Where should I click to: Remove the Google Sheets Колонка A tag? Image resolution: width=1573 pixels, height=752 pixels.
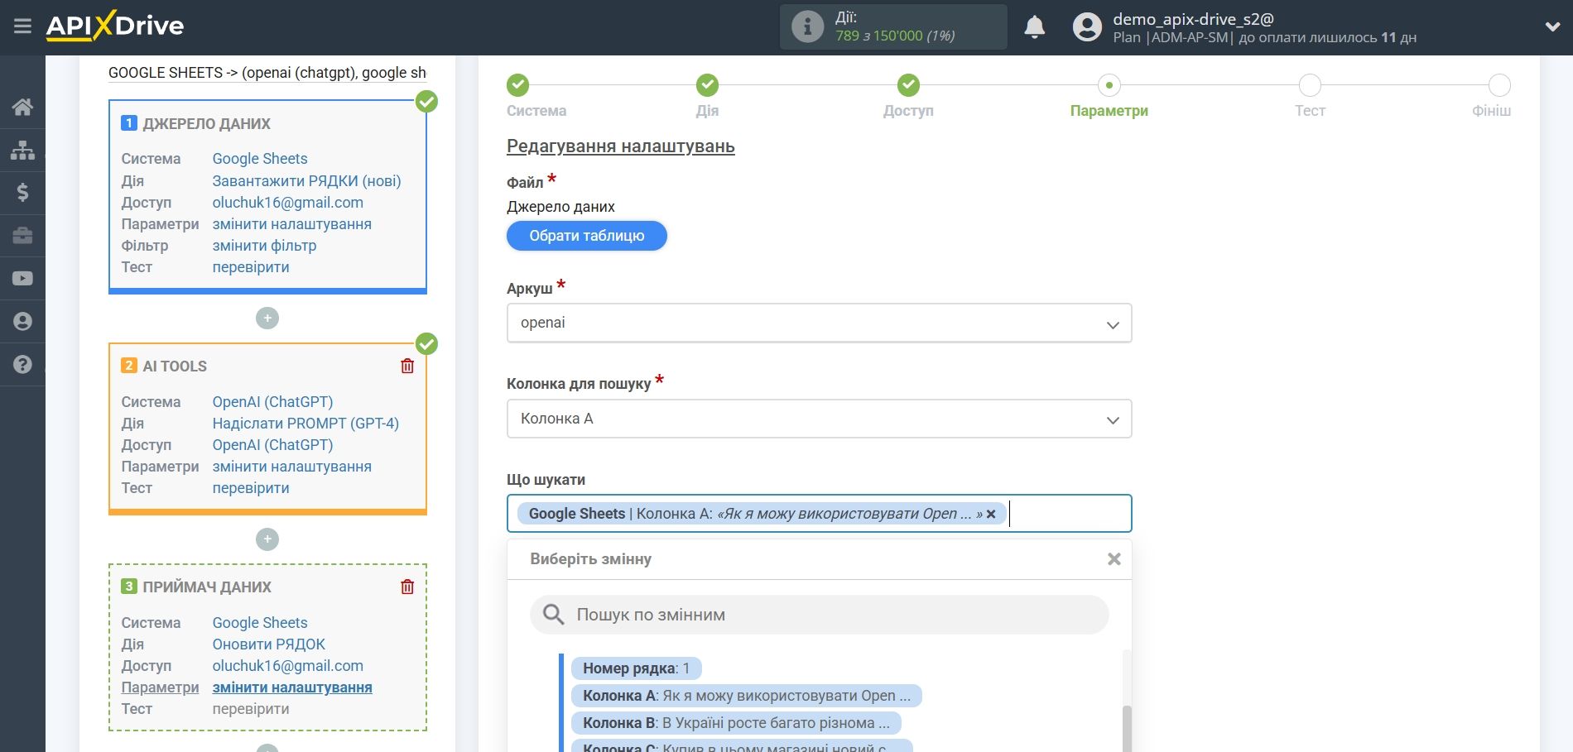click(x=991, y=514)
